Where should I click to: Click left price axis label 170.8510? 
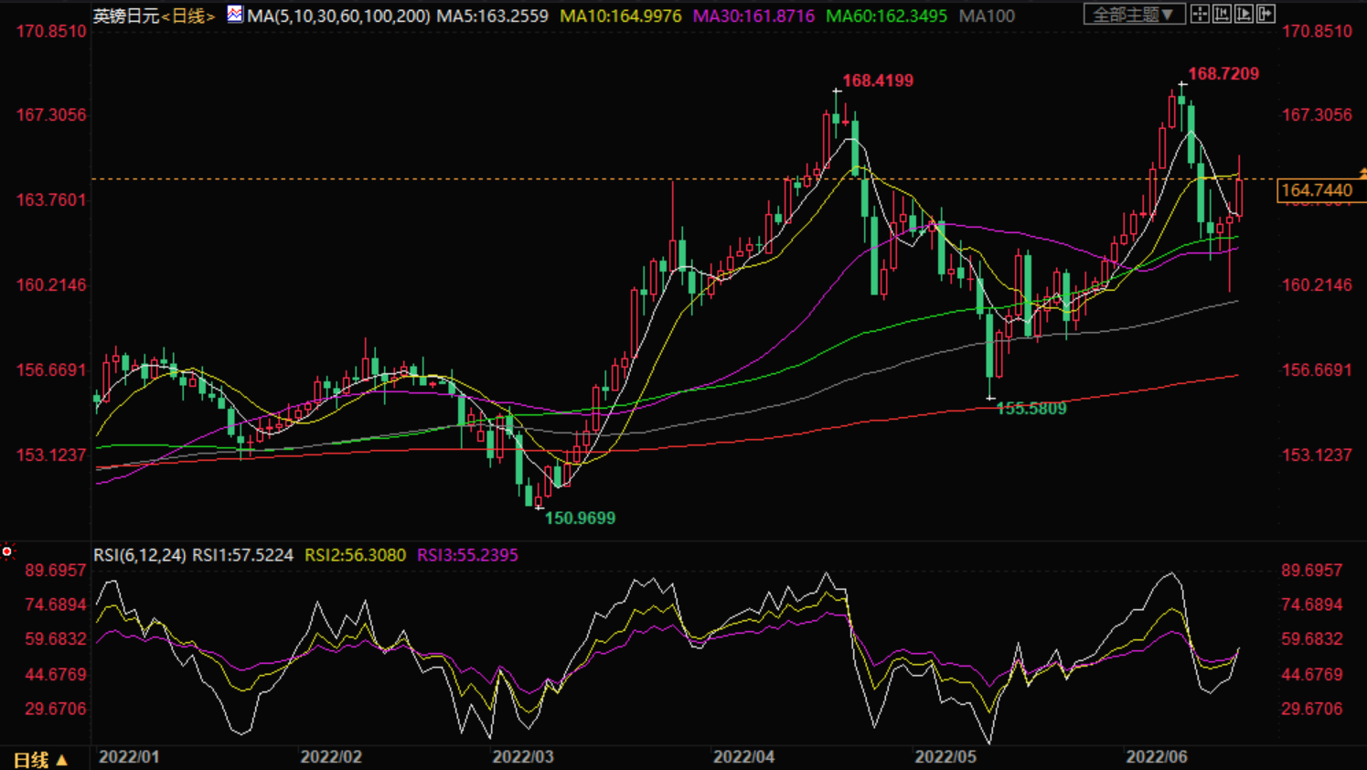(51, 31)
